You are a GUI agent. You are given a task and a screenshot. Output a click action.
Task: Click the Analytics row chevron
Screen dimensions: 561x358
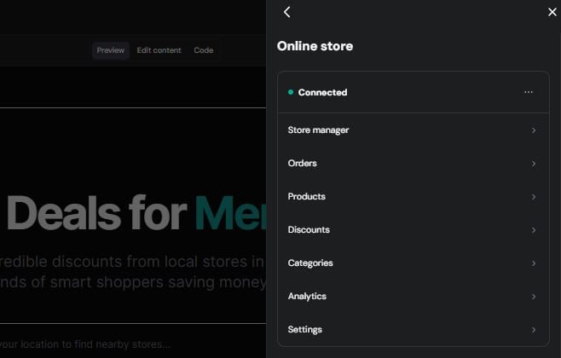534,297
